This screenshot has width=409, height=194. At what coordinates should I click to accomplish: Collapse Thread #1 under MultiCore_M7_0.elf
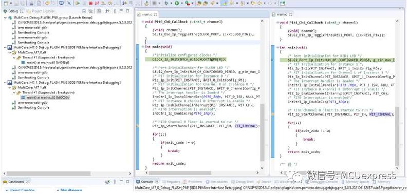click(14, 57)
